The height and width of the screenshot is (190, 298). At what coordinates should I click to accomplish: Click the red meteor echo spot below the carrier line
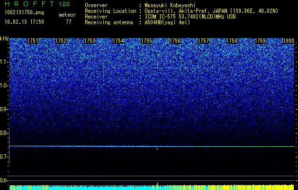click(157, 149)
